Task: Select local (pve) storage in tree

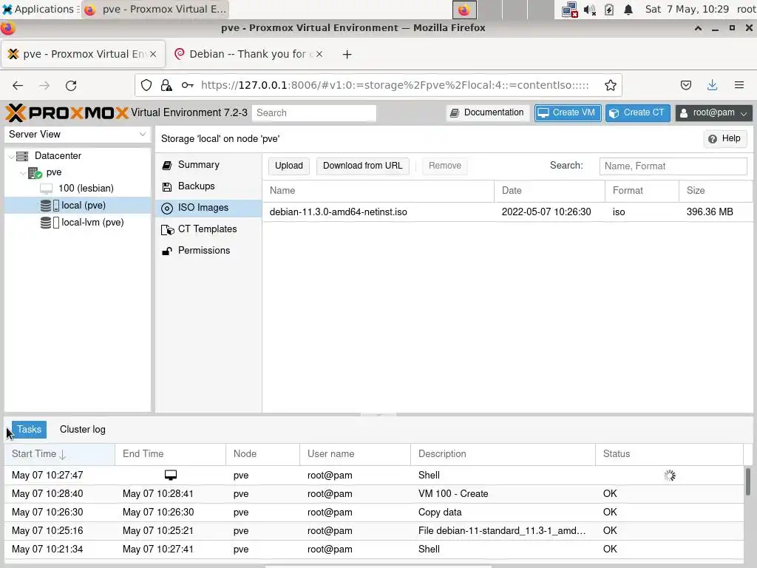Action: (83, 206)
